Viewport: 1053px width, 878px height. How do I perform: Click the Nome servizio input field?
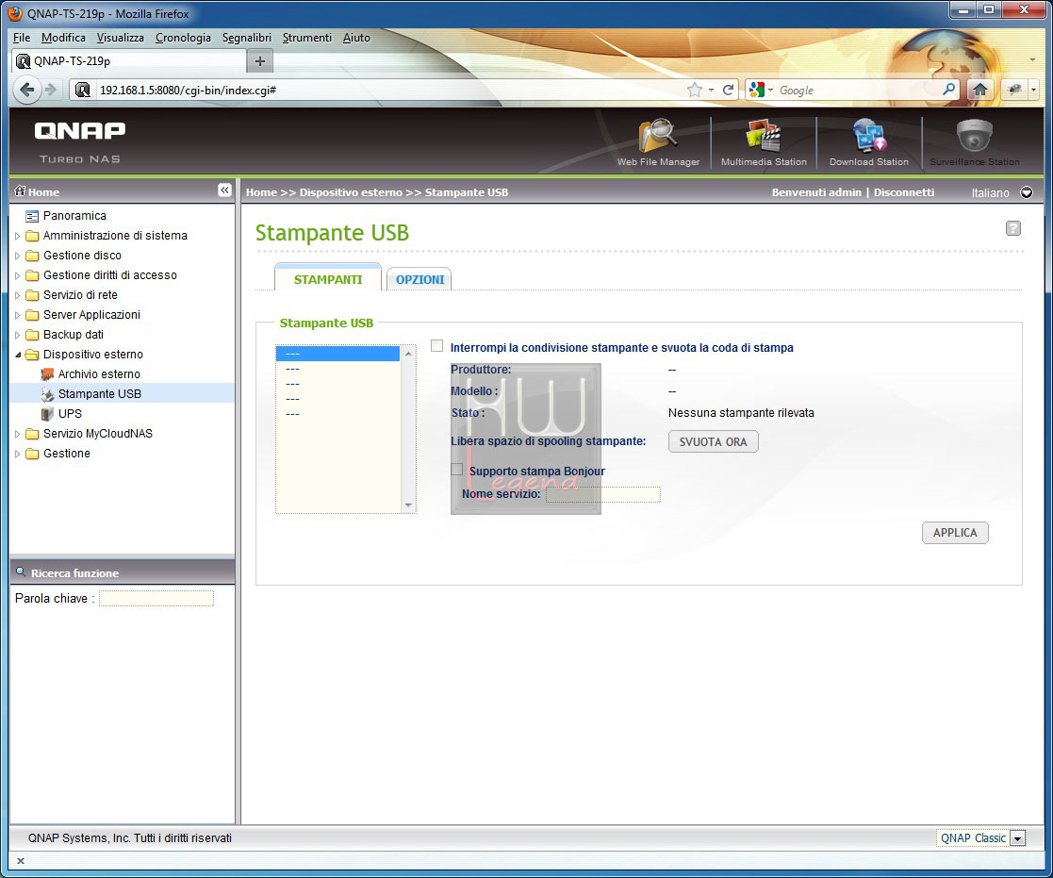tap(603, 494)
